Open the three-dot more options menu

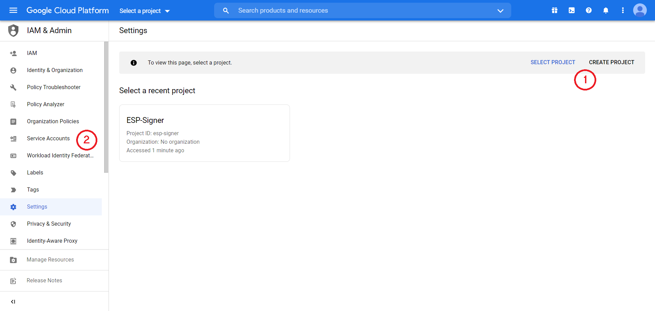point(623,10)
